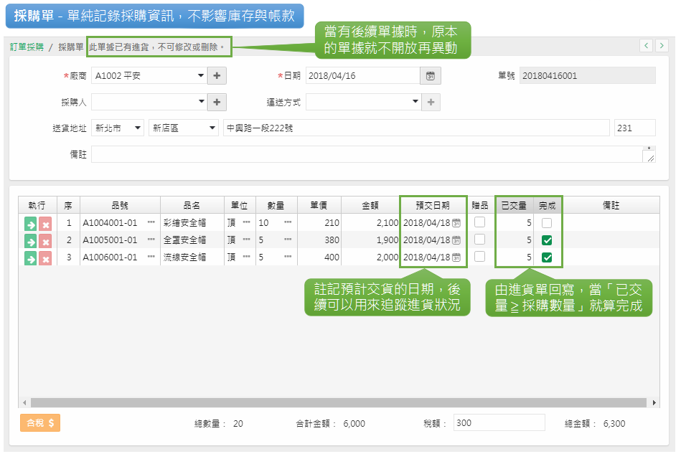
Task: Click the 訂單採購 breadcrumb link
Action: coord(27,47)
